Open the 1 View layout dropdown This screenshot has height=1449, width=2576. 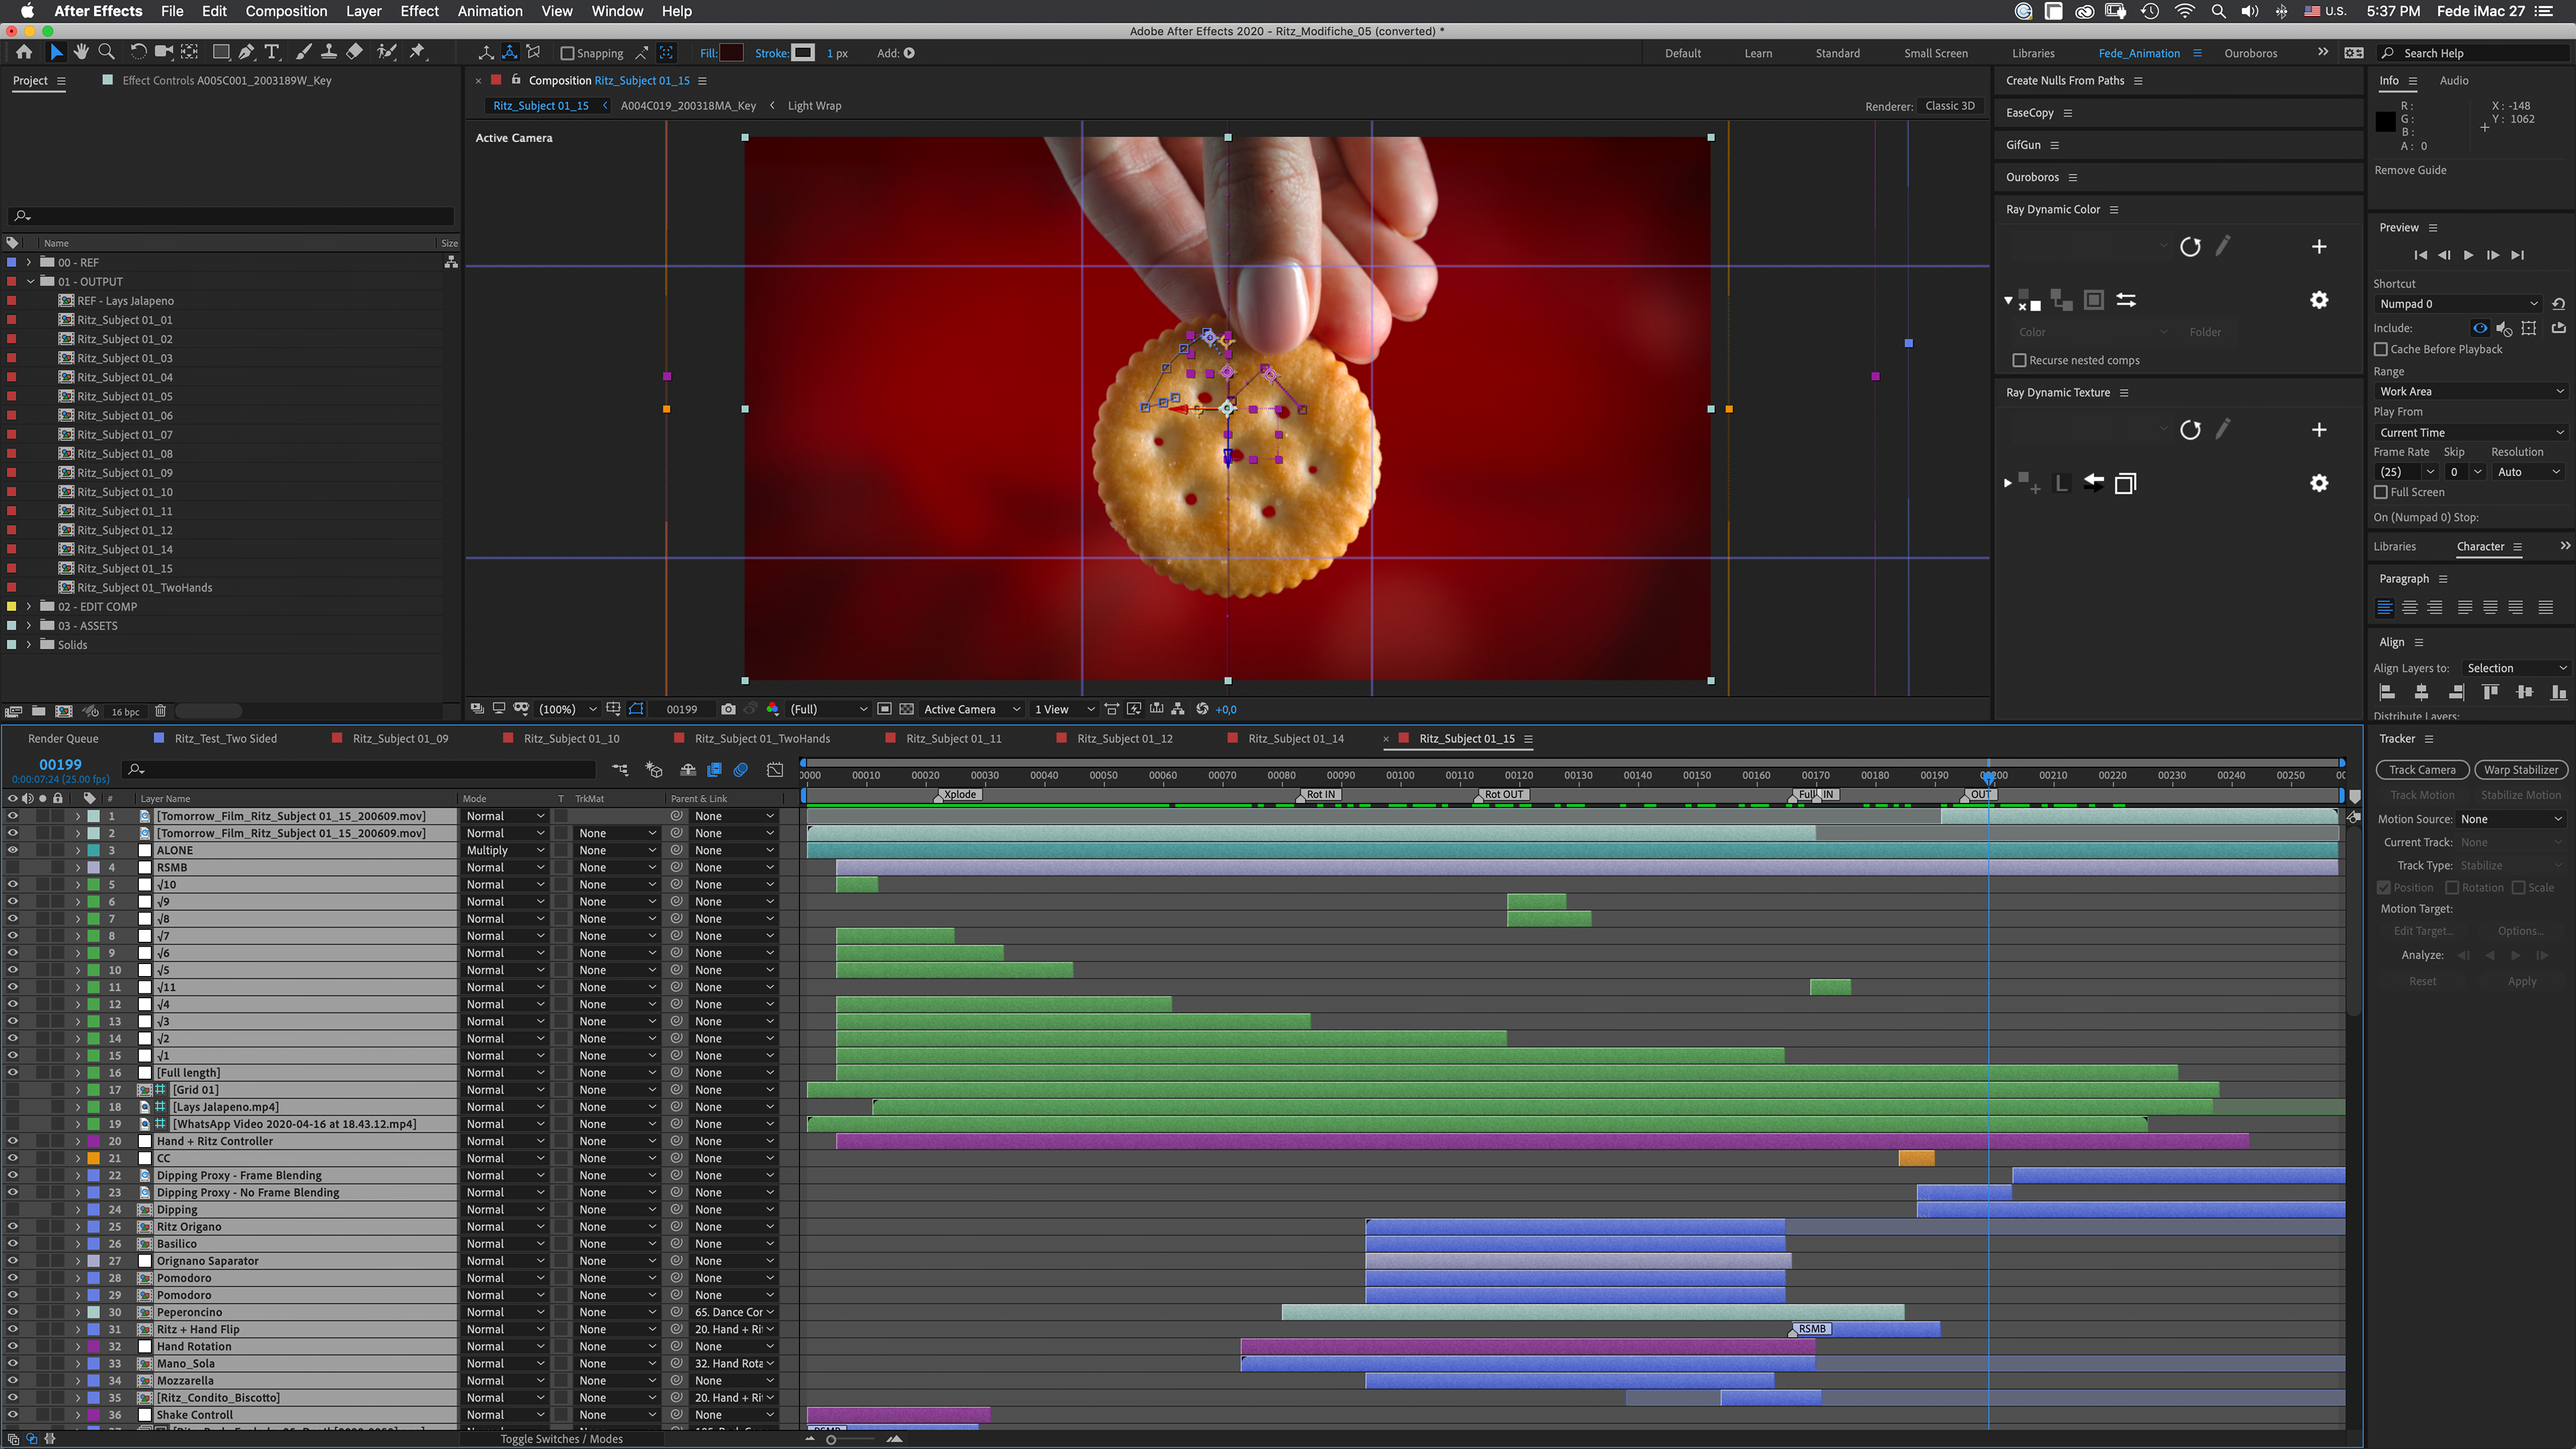1064,709
